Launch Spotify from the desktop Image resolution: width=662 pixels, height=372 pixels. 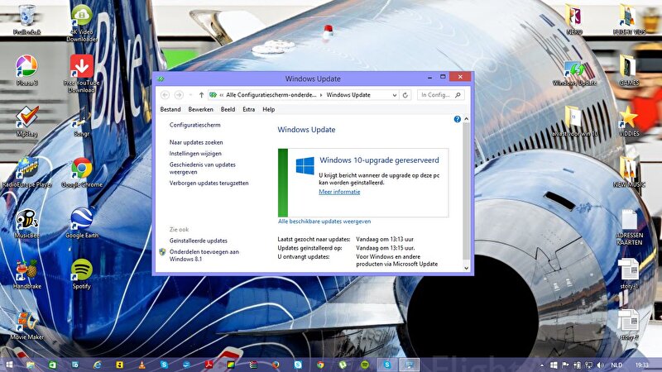81,270
